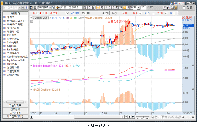The width and height of the screenshot is (197, 128).
Task: Click the minus zoom-out icon on the bottom toolbar
Action: pyautogui.click(x=186, y=117)
